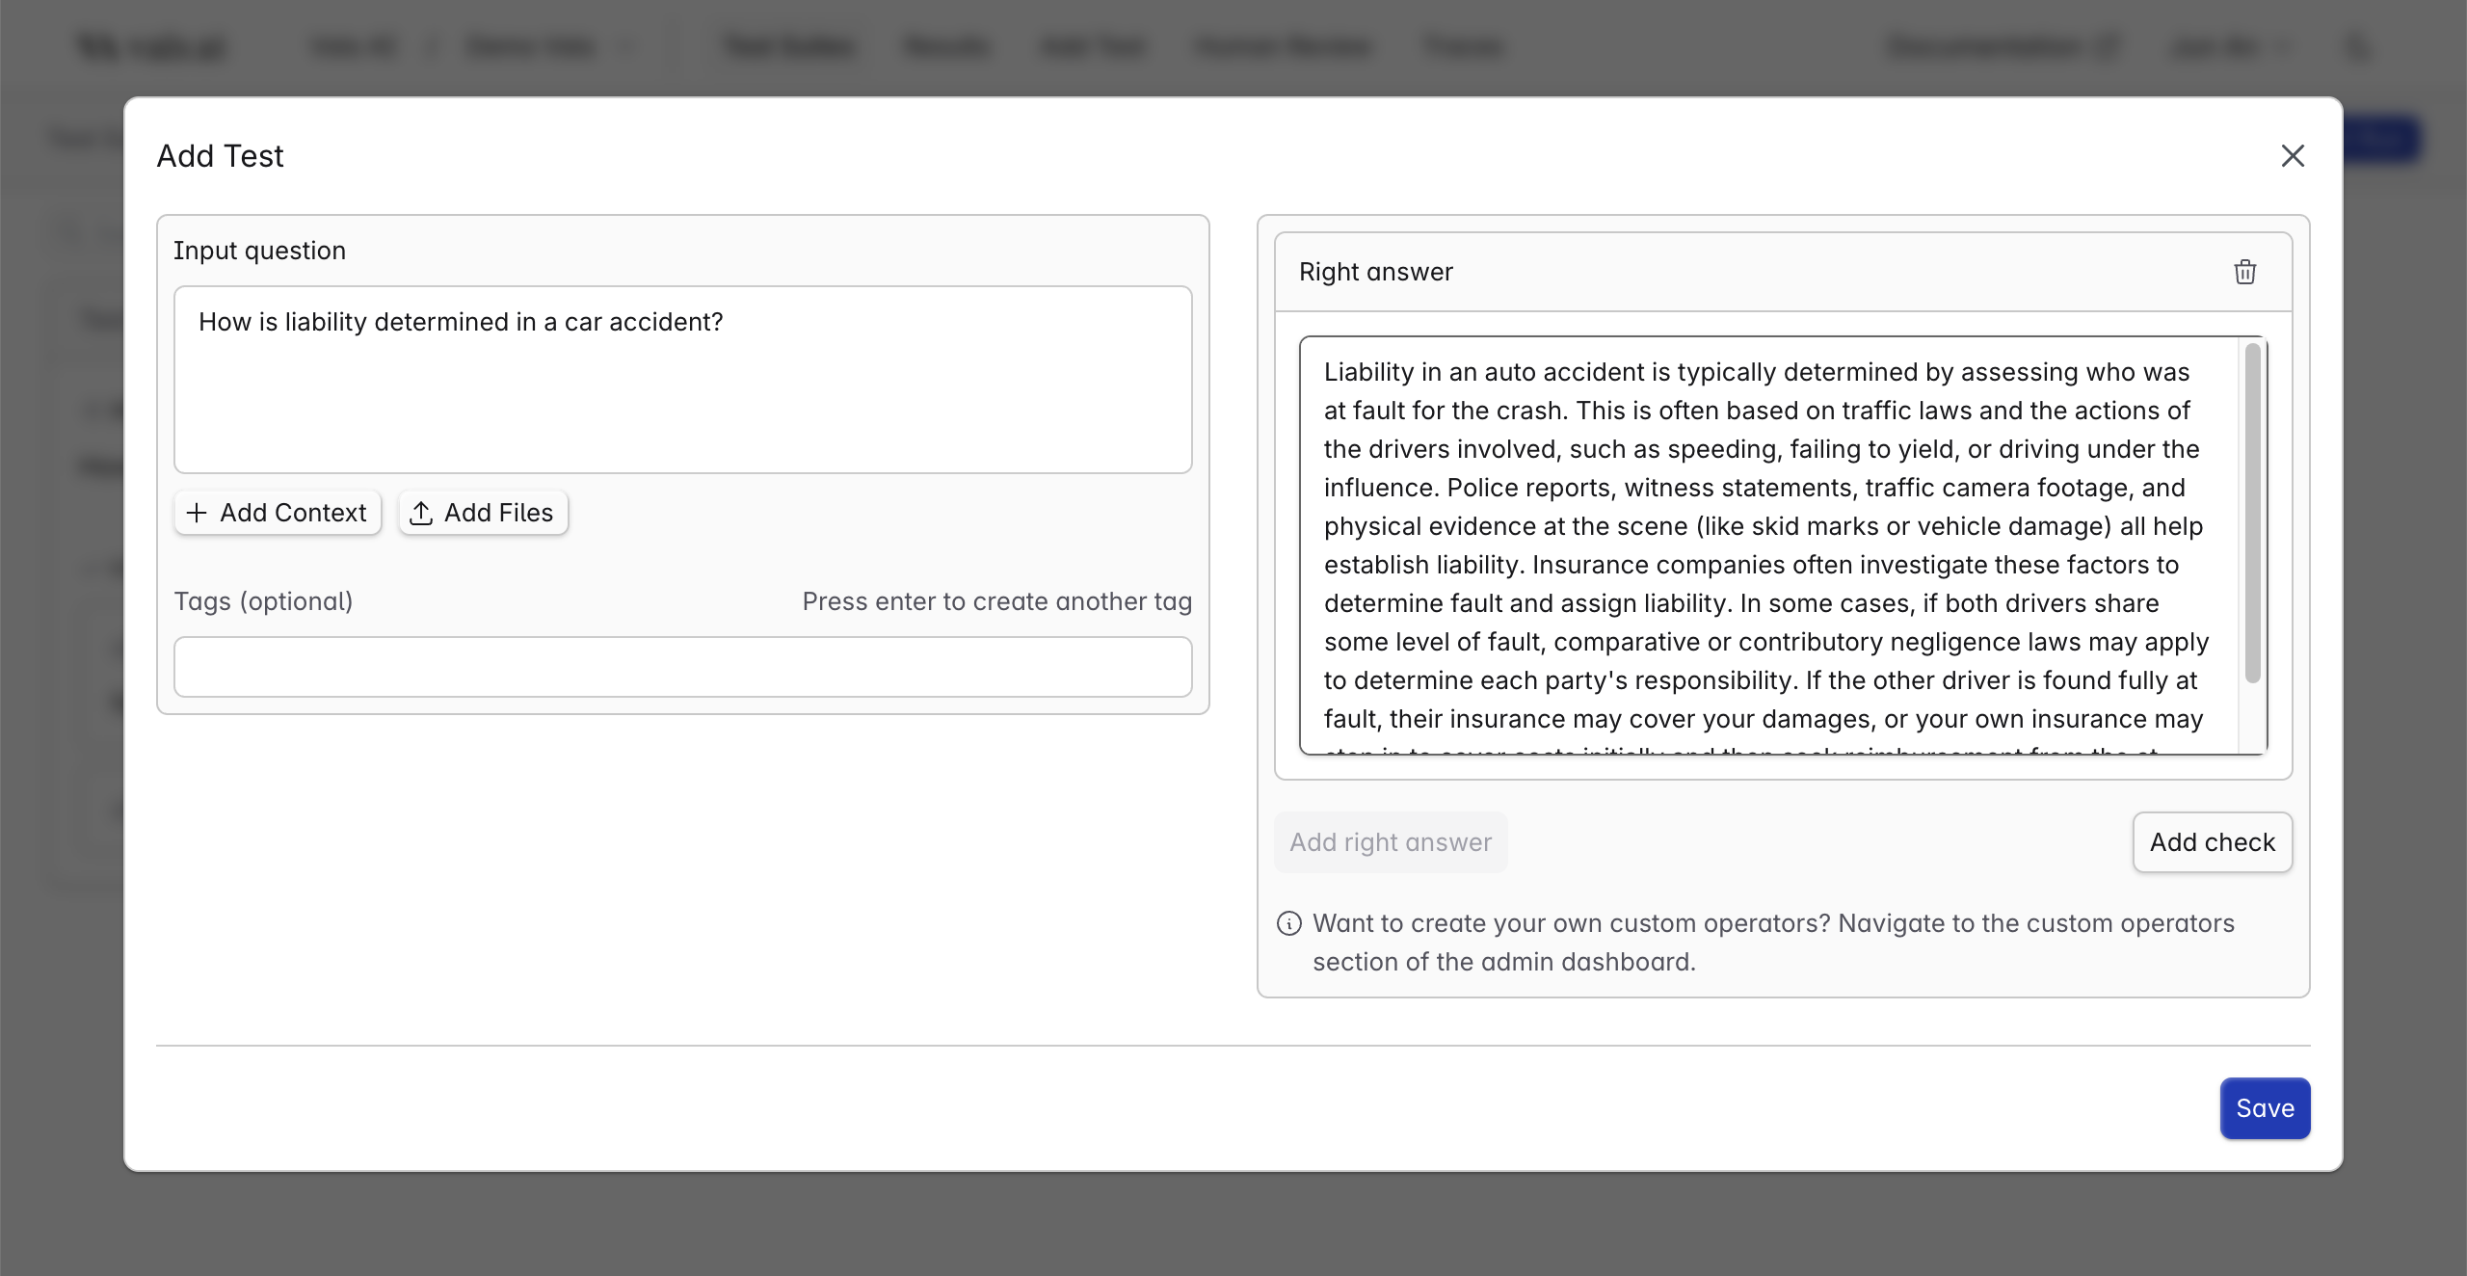
Task: Switch to the dimmed Human Review tab
Action: coord(1283,46)
